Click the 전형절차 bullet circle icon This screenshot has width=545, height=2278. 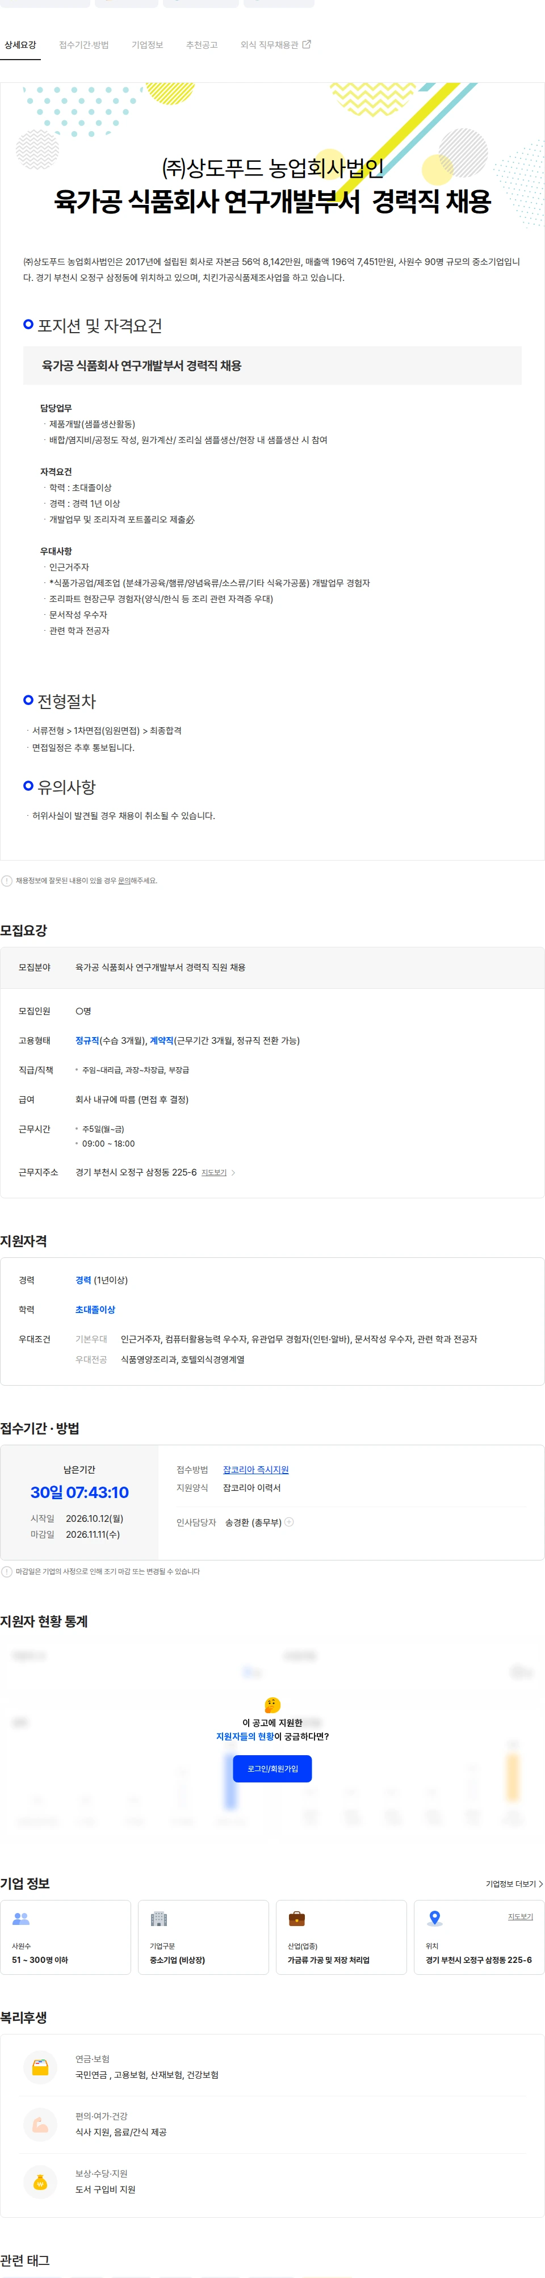(x=28, y=699)
